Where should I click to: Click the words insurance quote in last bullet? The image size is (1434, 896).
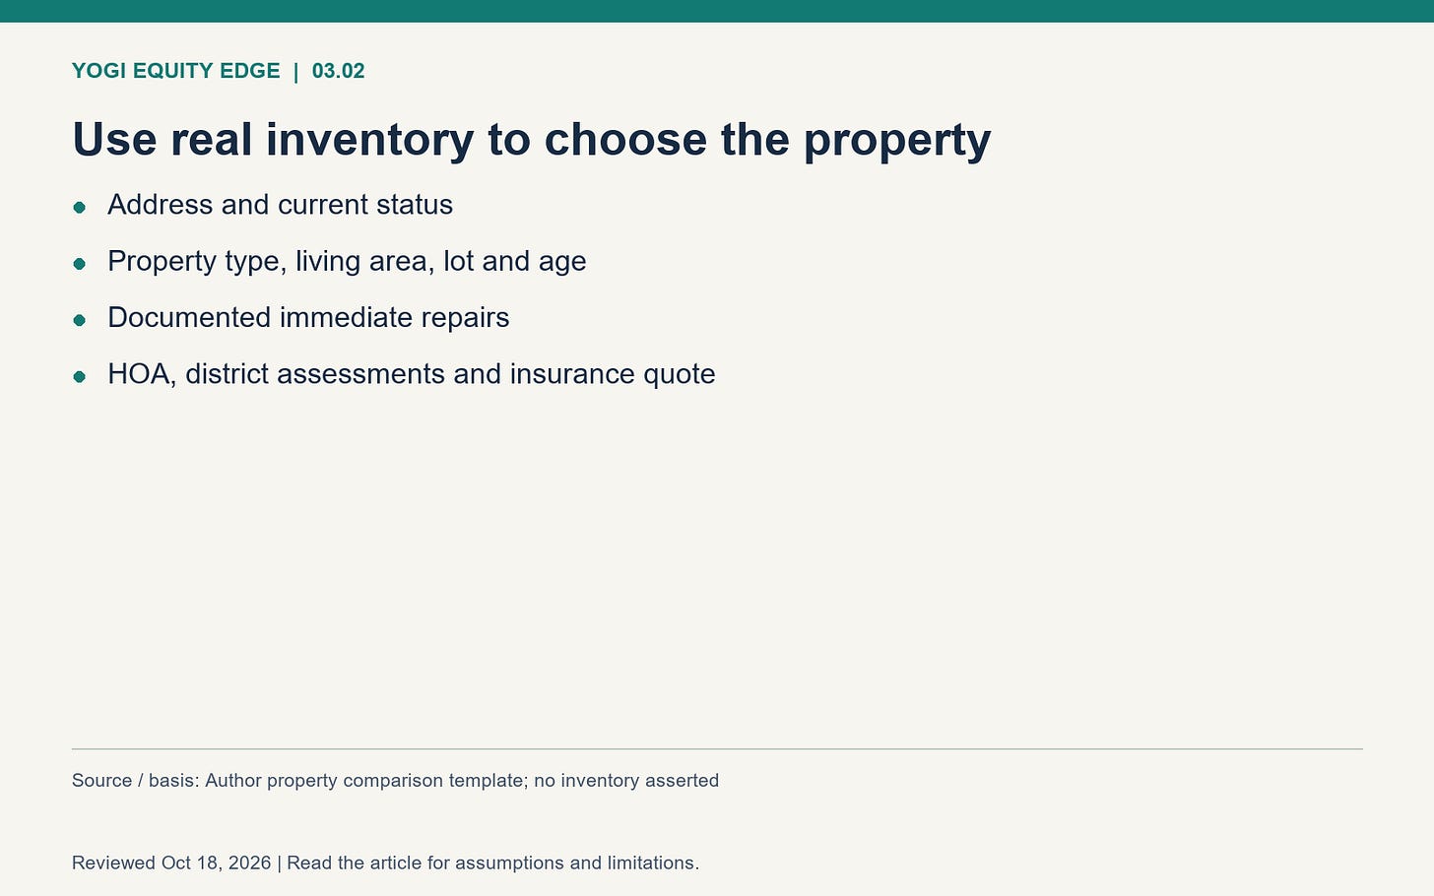pos(612,374)
